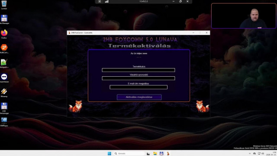Launch Firefox from the desktop

click(4, 34)
